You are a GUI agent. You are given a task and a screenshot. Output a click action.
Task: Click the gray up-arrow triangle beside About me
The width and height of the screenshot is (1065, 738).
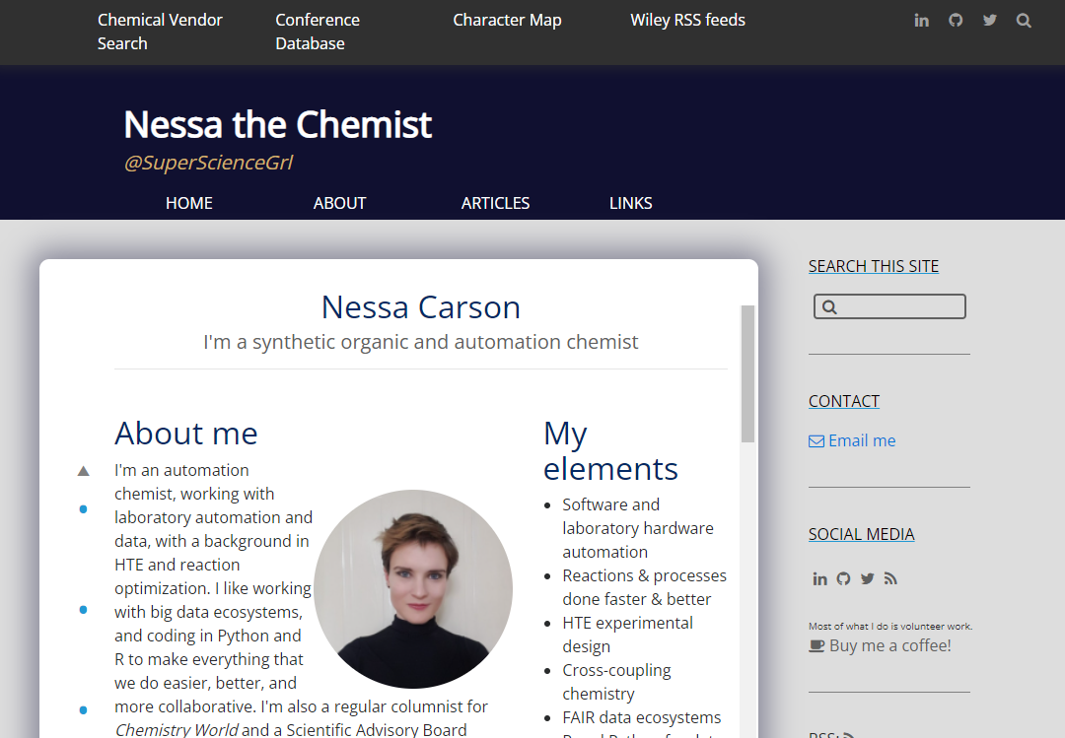[x=84, y=471]
